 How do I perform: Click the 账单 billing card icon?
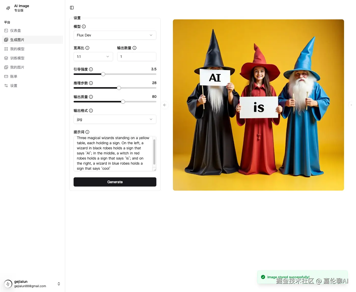tap(6, 76)
